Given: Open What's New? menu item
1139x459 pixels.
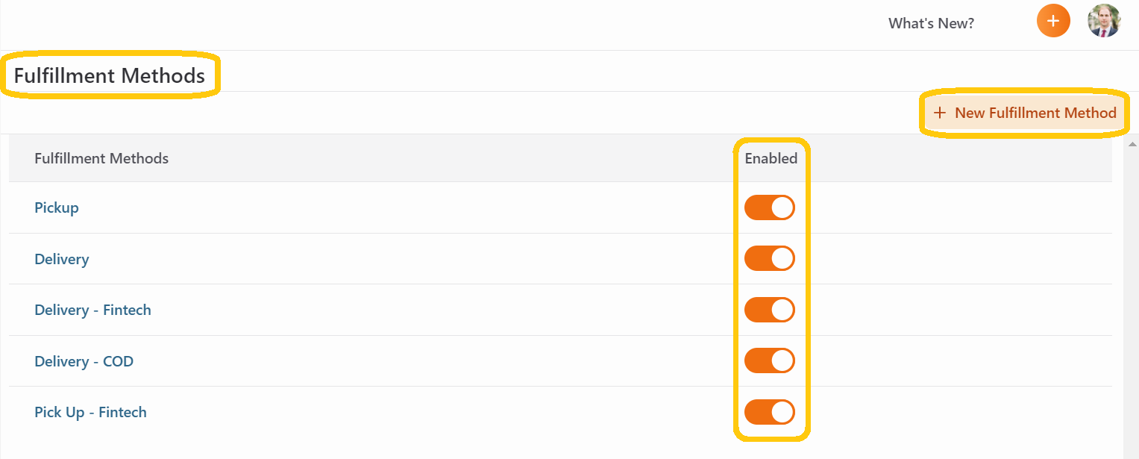Looking at the screenshot, I should click(x=931, y=23).
